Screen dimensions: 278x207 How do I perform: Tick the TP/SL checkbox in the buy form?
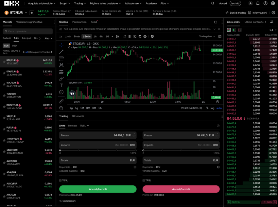tap(60, 181)
